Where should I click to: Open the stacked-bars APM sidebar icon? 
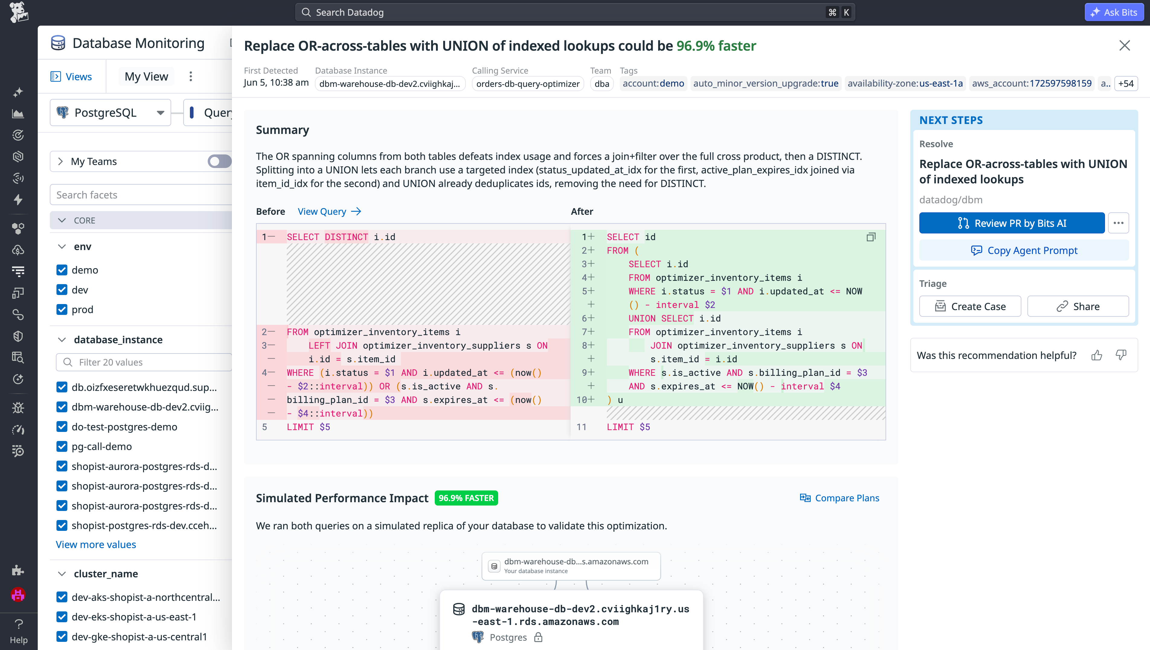[x=18, y=271]
